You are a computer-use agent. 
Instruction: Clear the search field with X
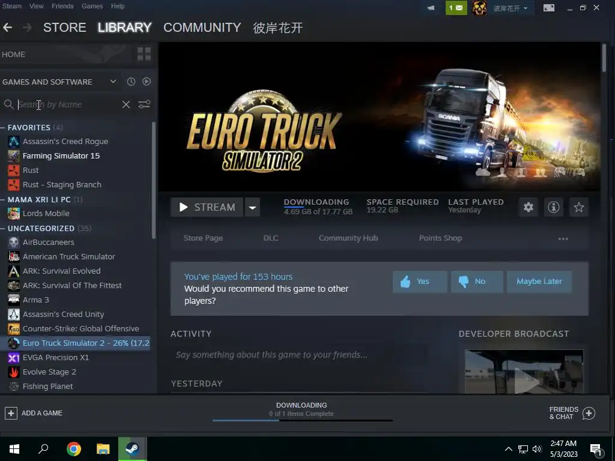coord(126,104)
